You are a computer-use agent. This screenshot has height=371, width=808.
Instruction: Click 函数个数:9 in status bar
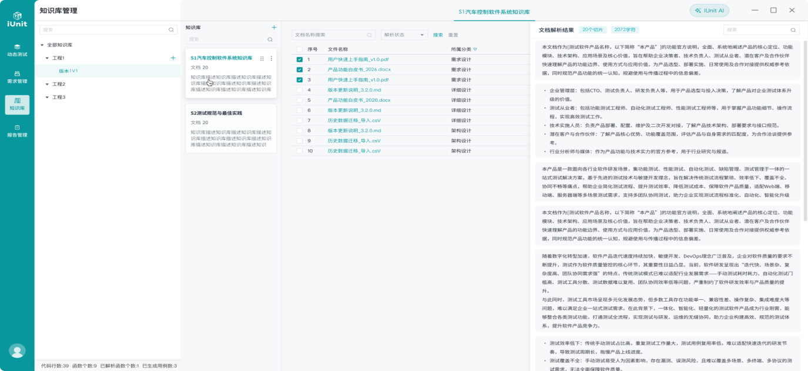click(x=84, y=366)
